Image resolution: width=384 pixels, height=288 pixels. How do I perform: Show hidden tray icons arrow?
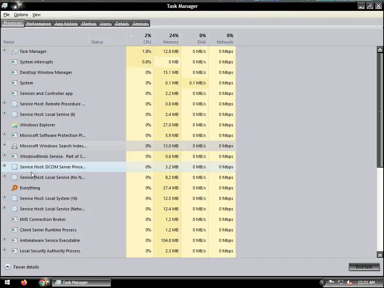[x=322, y=283]
